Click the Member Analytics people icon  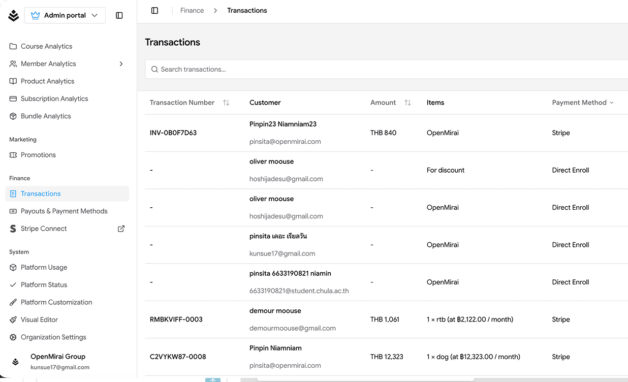pyautogui.click(x=13, y=63)
